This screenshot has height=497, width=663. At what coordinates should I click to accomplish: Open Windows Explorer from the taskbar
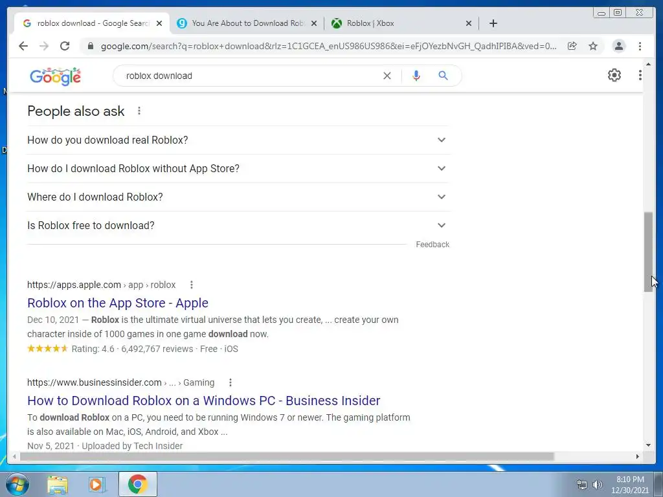click(58, 484)
